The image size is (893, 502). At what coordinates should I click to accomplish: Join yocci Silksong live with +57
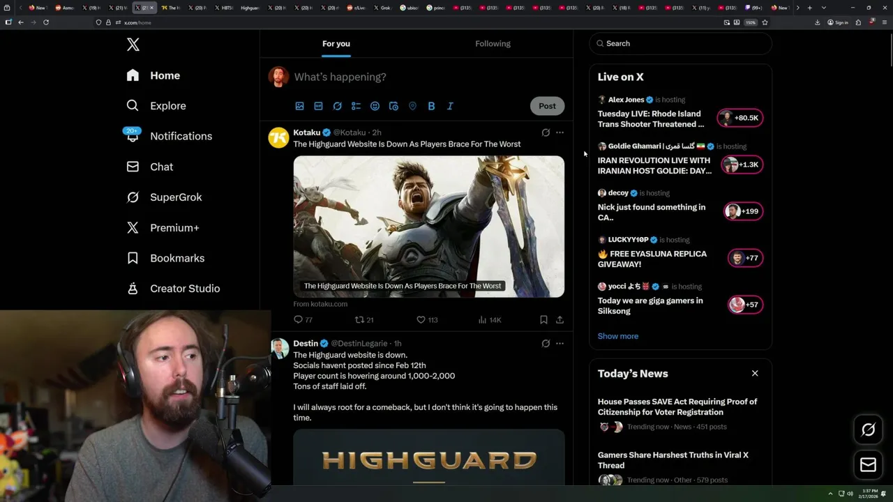click(x=745, y=305)
